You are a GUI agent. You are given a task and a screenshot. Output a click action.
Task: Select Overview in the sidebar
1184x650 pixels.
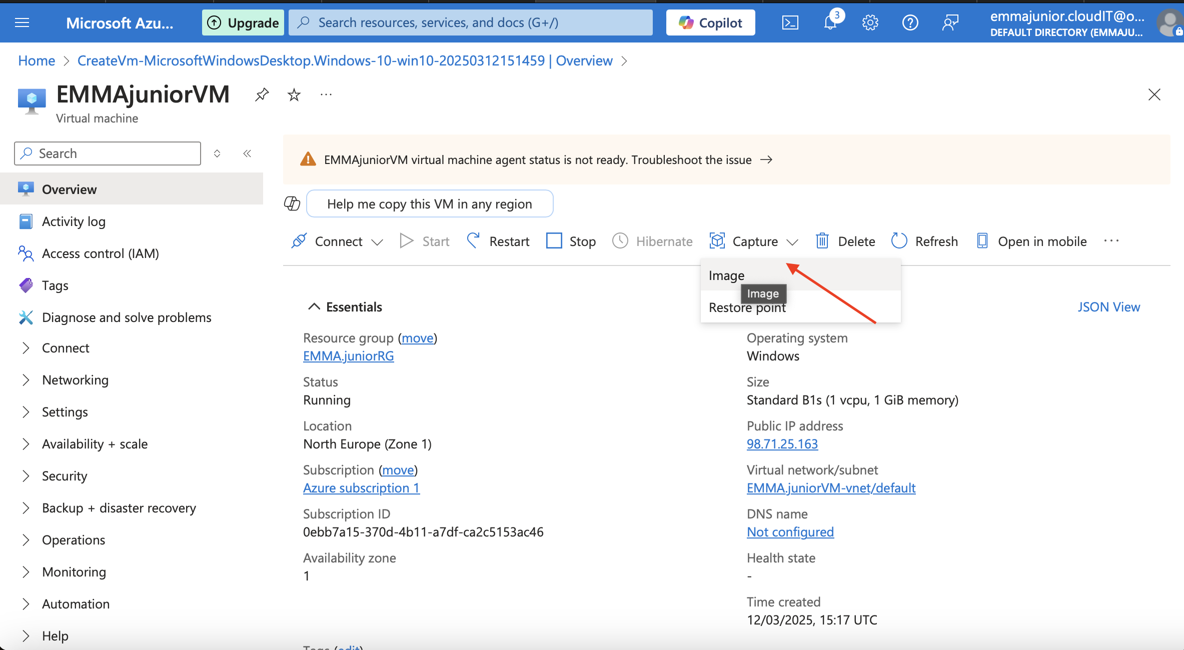(x=132, y=189)
